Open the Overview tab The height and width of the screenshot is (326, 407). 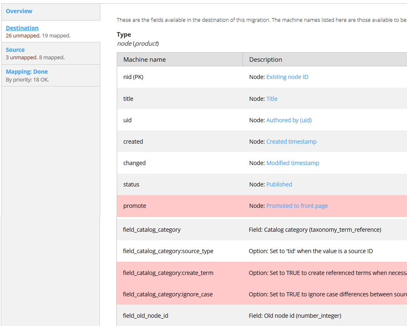(x=19, y=11)
